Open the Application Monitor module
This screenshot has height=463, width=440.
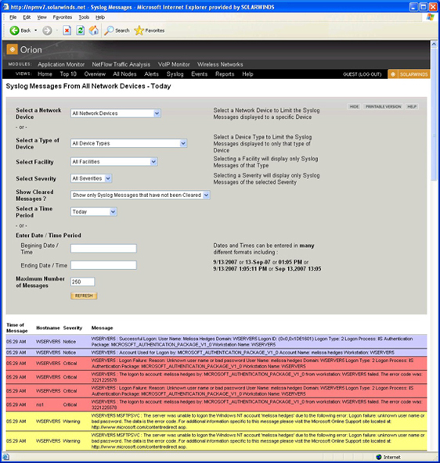click(61, 64)
